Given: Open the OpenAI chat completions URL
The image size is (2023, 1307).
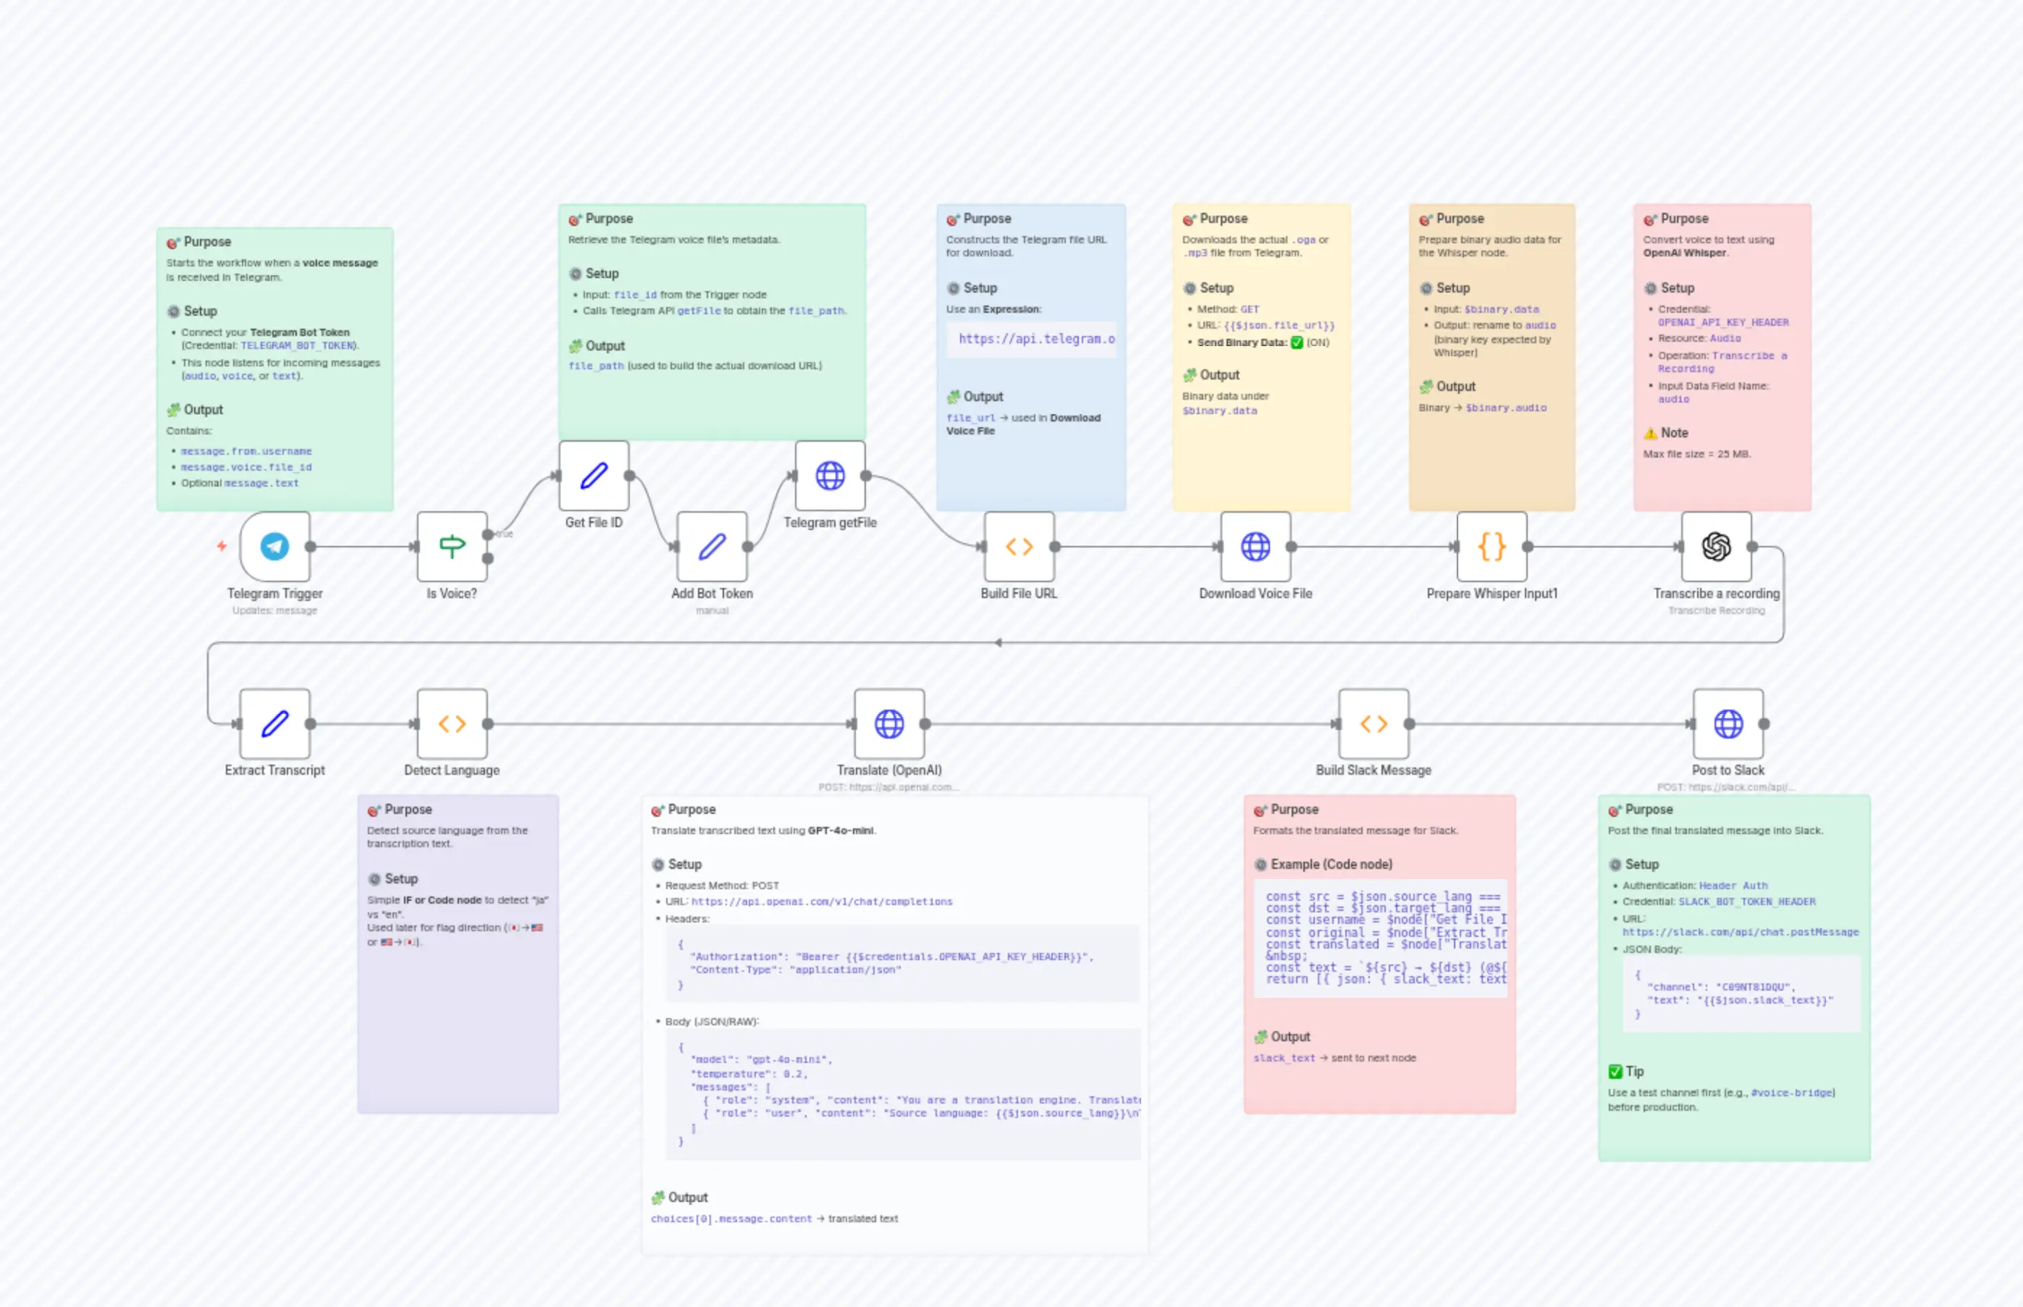Looking at the screenshot, I should (x=821, y=902).
